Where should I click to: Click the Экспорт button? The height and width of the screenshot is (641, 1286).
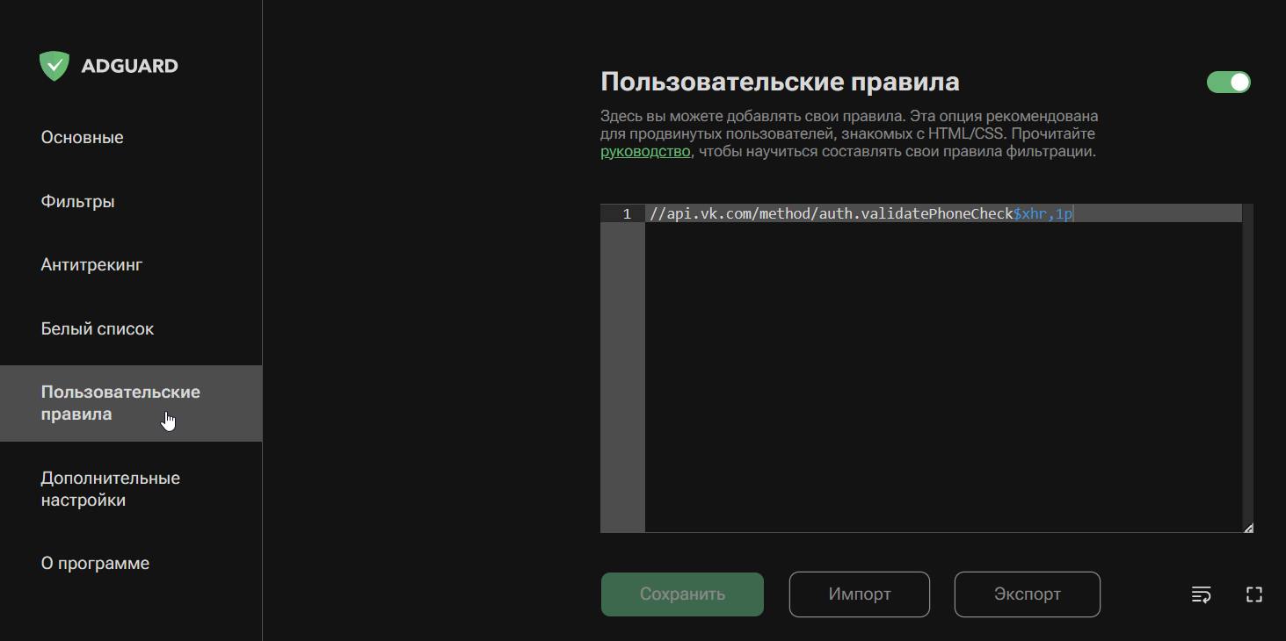(1028, 594)
